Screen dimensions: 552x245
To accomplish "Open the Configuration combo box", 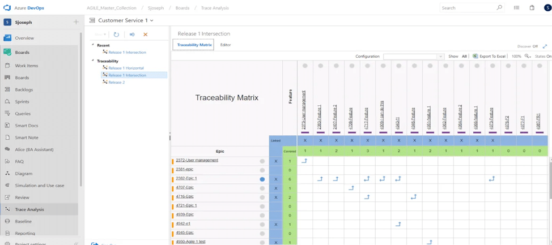I will pyautogui.click(x=414, y=56).
